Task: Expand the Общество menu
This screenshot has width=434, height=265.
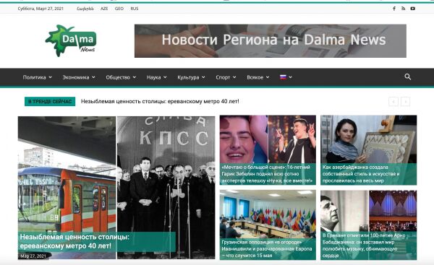Action: pos(121,77)
